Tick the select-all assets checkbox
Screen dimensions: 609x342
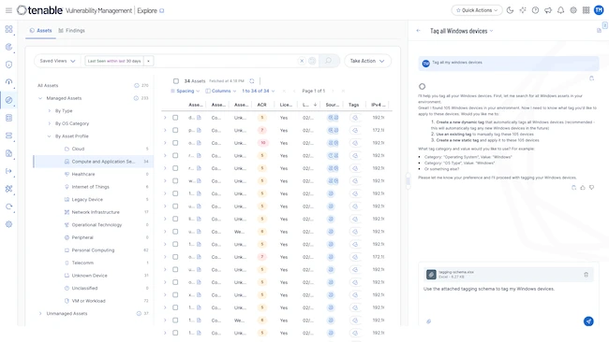[176, 81]
